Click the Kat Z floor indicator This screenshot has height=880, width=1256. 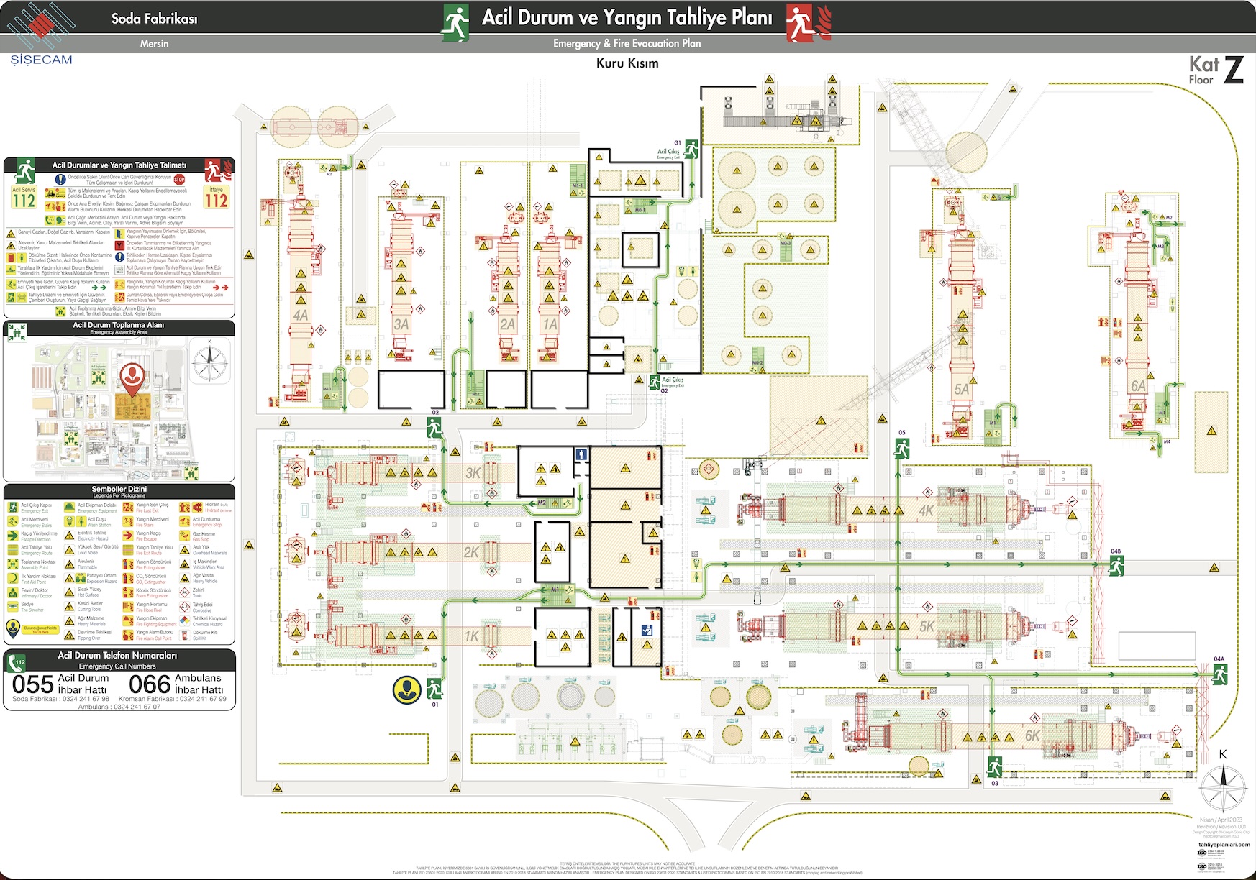click(x=1215, y=70)
